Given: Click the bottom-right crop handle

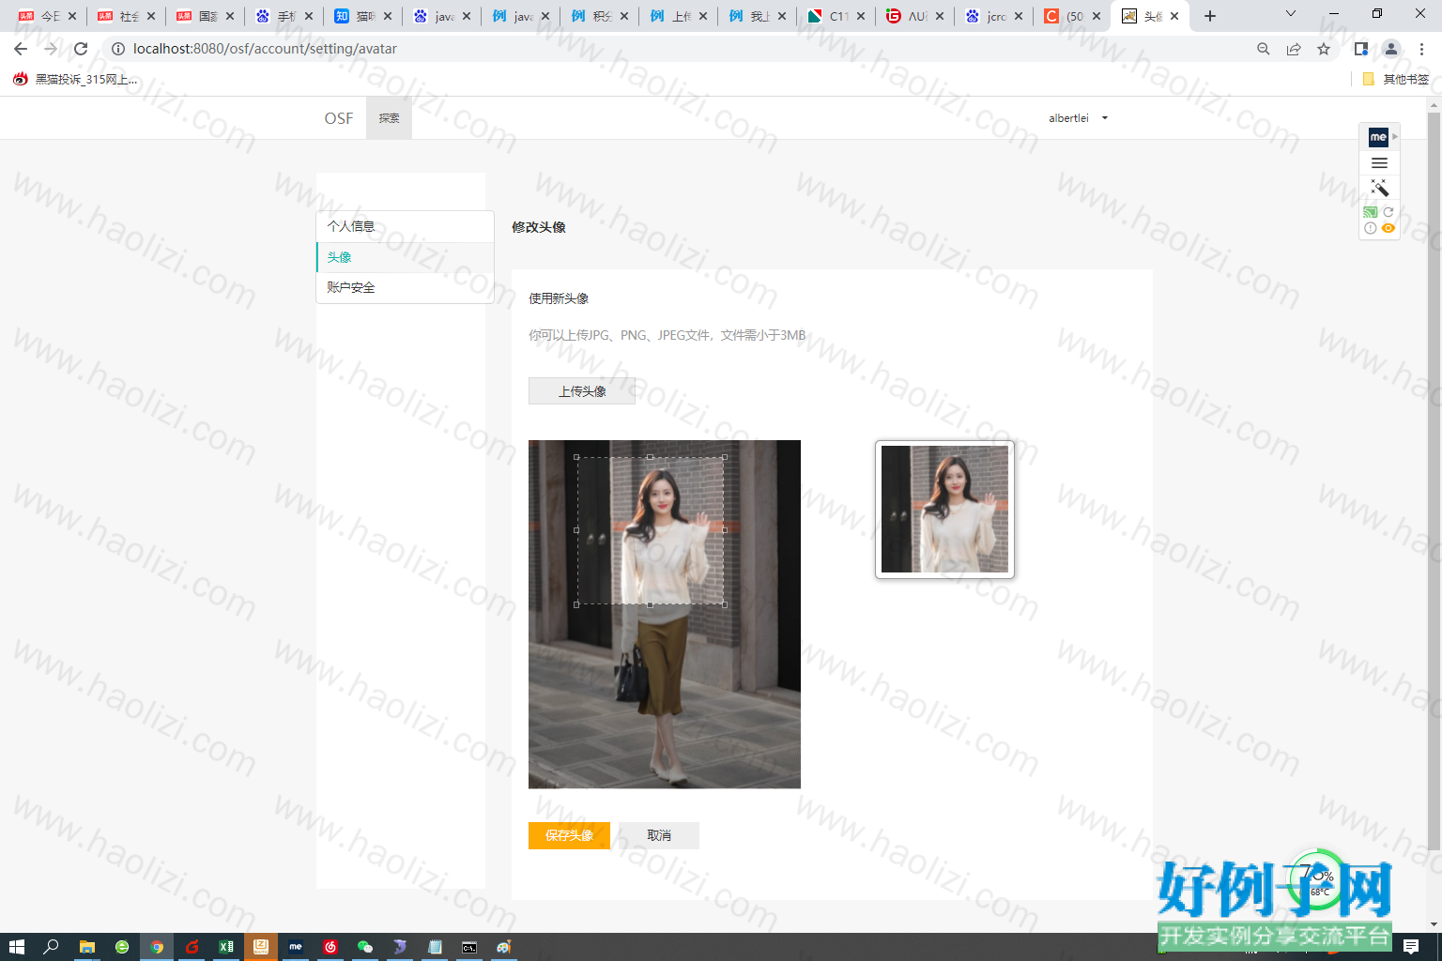Looking at the screenshot, I should 725,604.
